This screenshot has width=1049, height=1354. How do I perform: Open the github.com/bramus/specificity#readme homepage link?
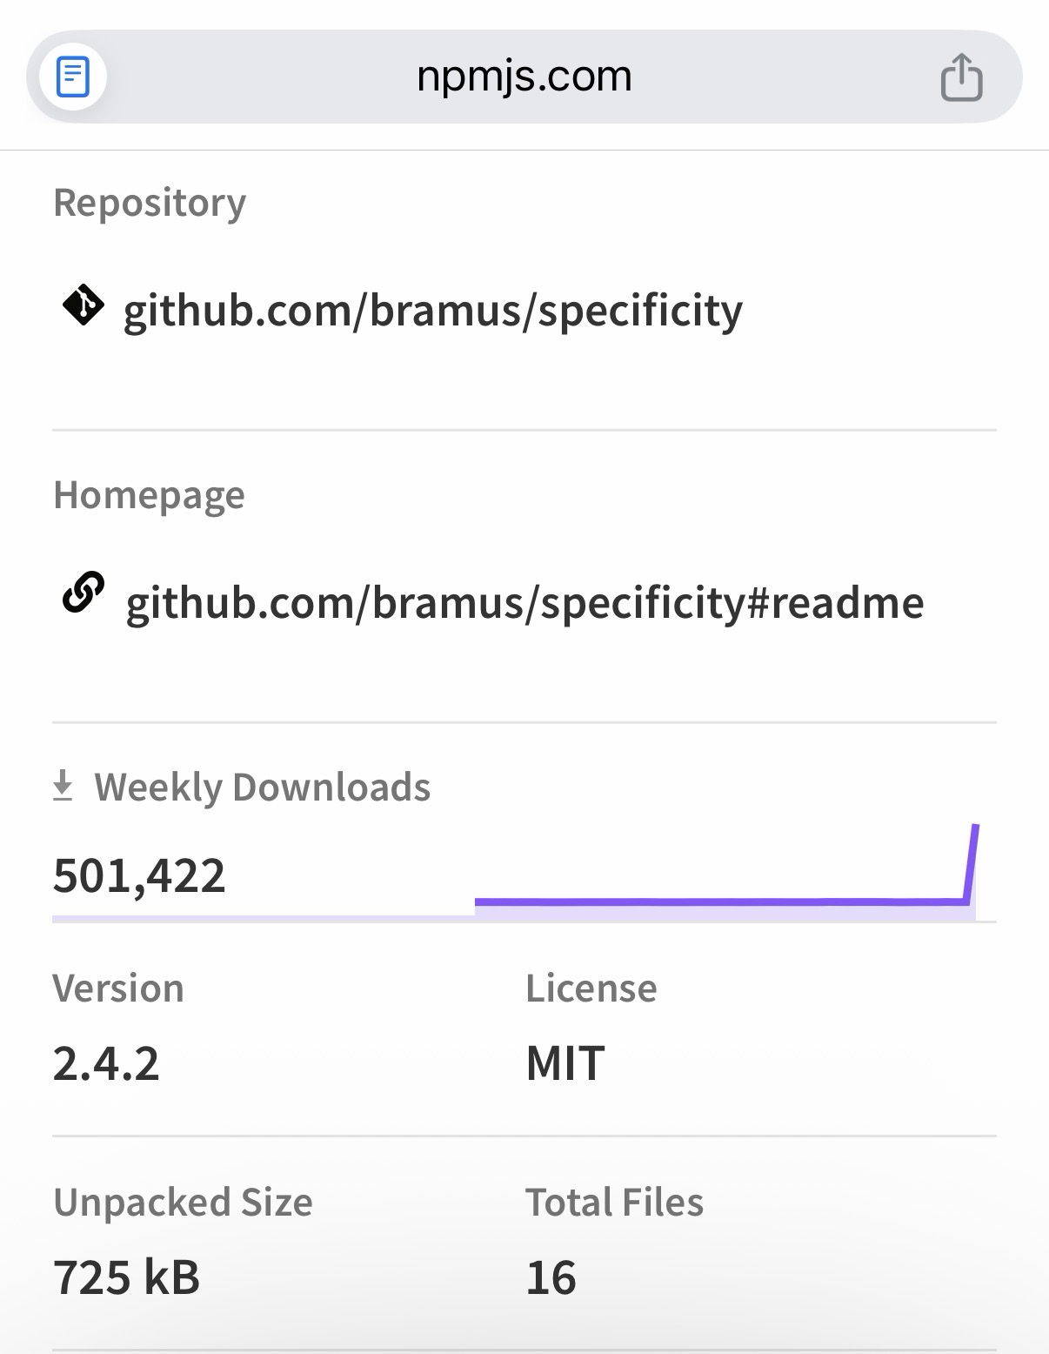coord(524,602)
